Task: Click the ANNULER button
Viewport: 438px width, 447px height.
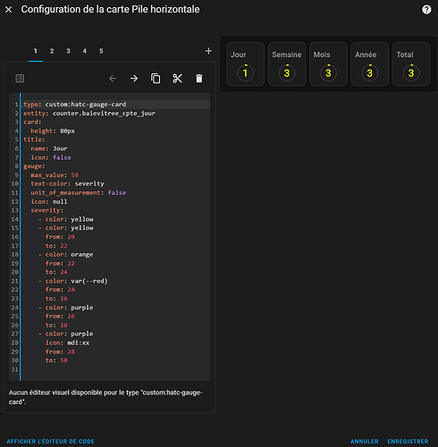Action: coord(365,442)
